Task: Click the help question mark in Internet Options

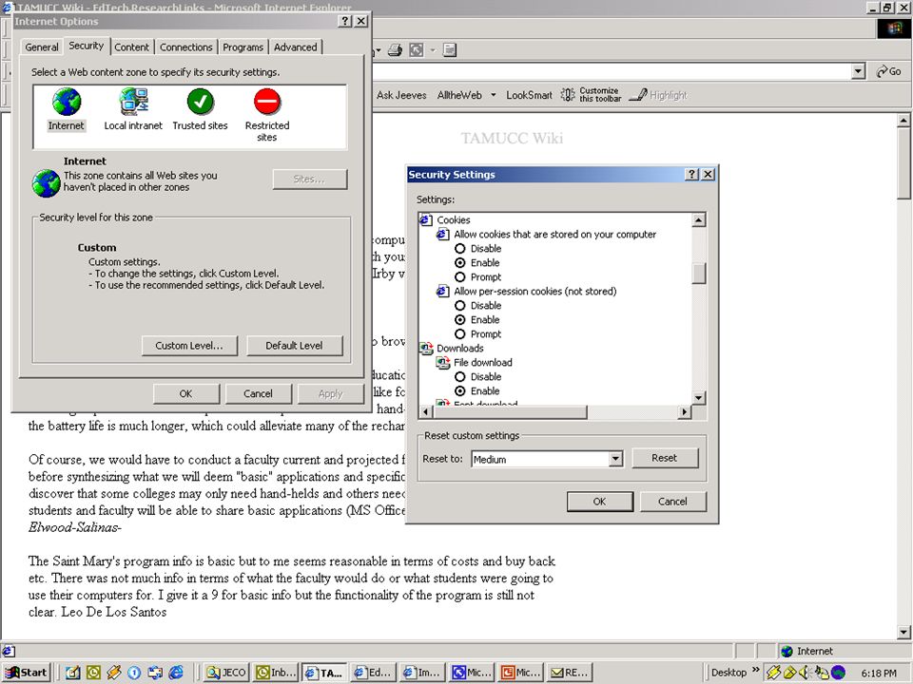Action: tap(345, 21)
